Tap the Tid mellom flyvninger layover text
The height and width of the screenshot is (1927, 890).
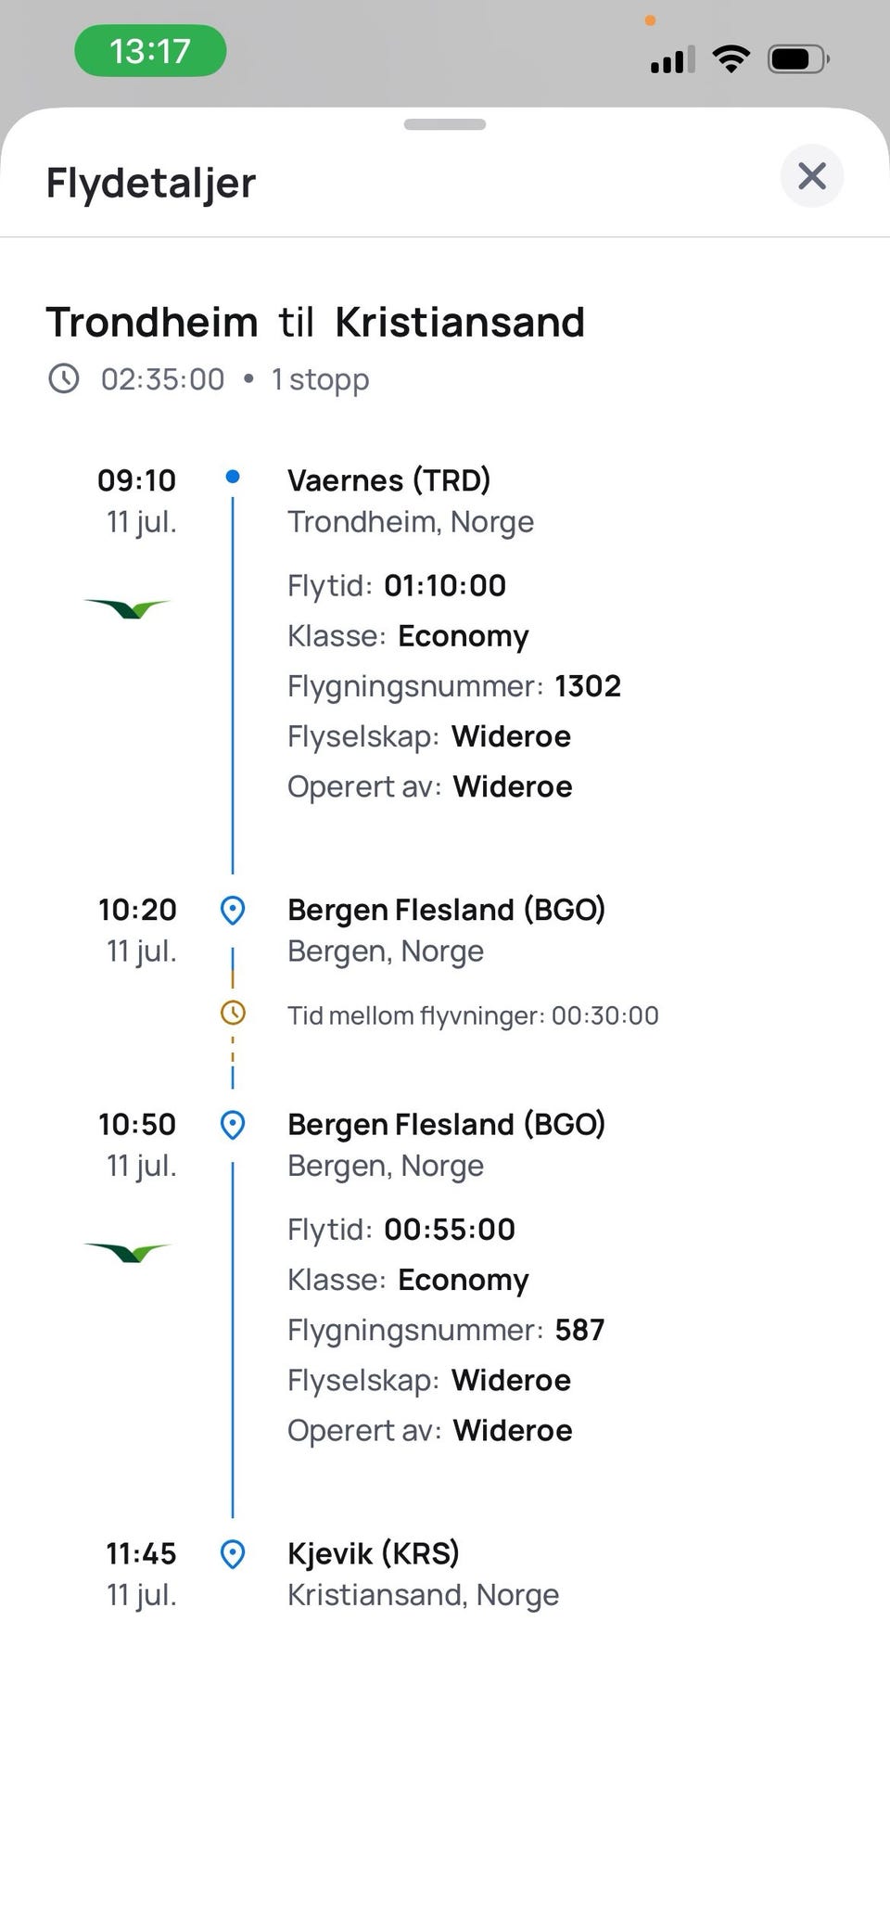point(473,1015)
